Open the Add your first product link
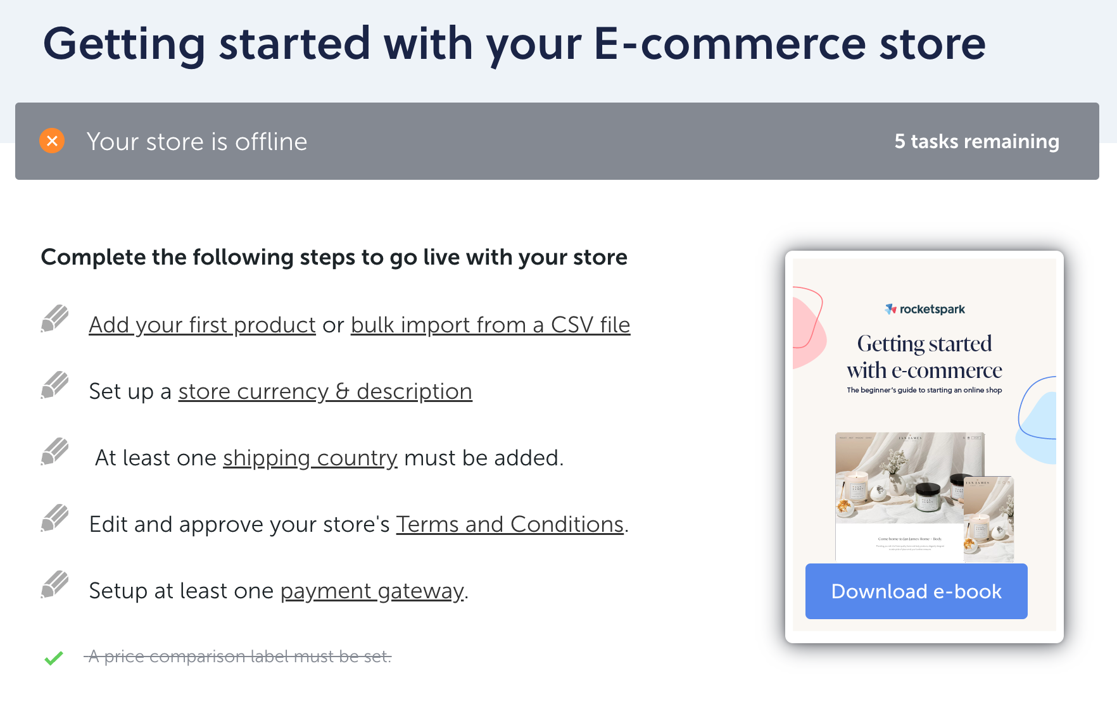Screen dimensions: 1117x704 pyautogui.click(x=202, y=325)
